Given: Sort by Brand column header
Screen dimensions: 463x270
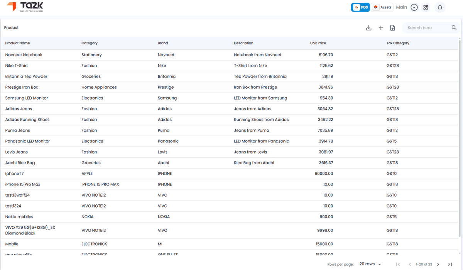Looking at the screenshot, I should pyautogui.click(x=163, y=43).
